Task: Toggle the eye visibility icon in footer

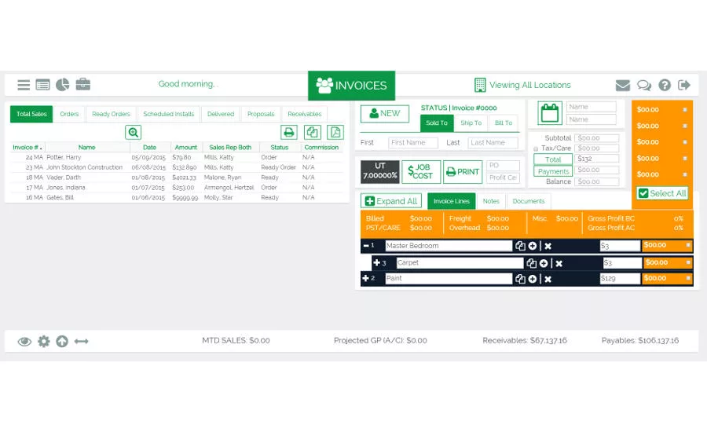Action: tap(24, 341)
